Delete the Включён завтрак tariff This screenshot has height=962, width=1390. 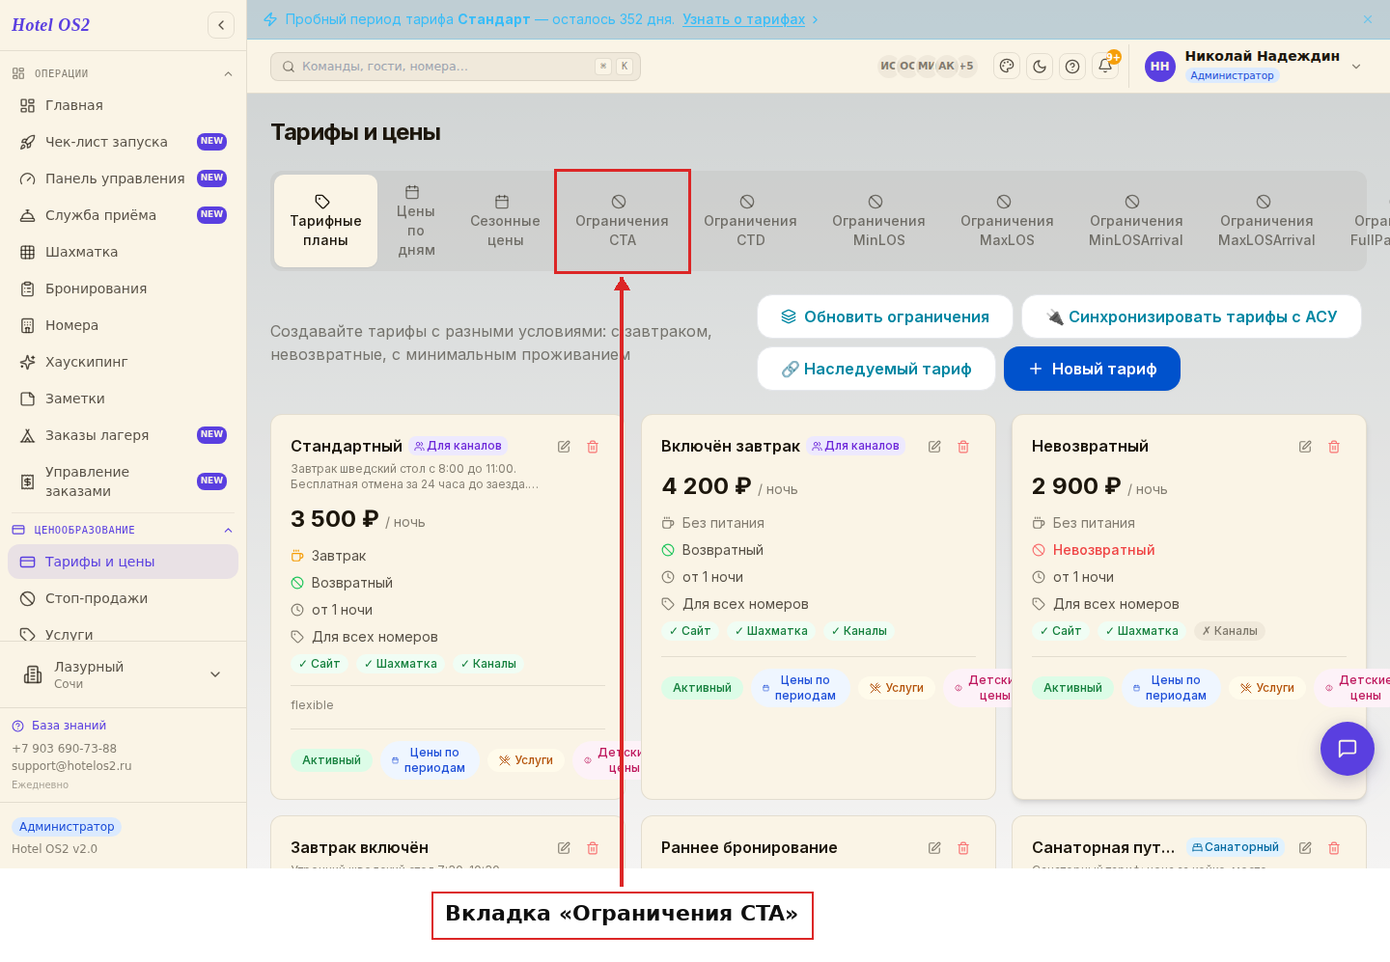963,447
